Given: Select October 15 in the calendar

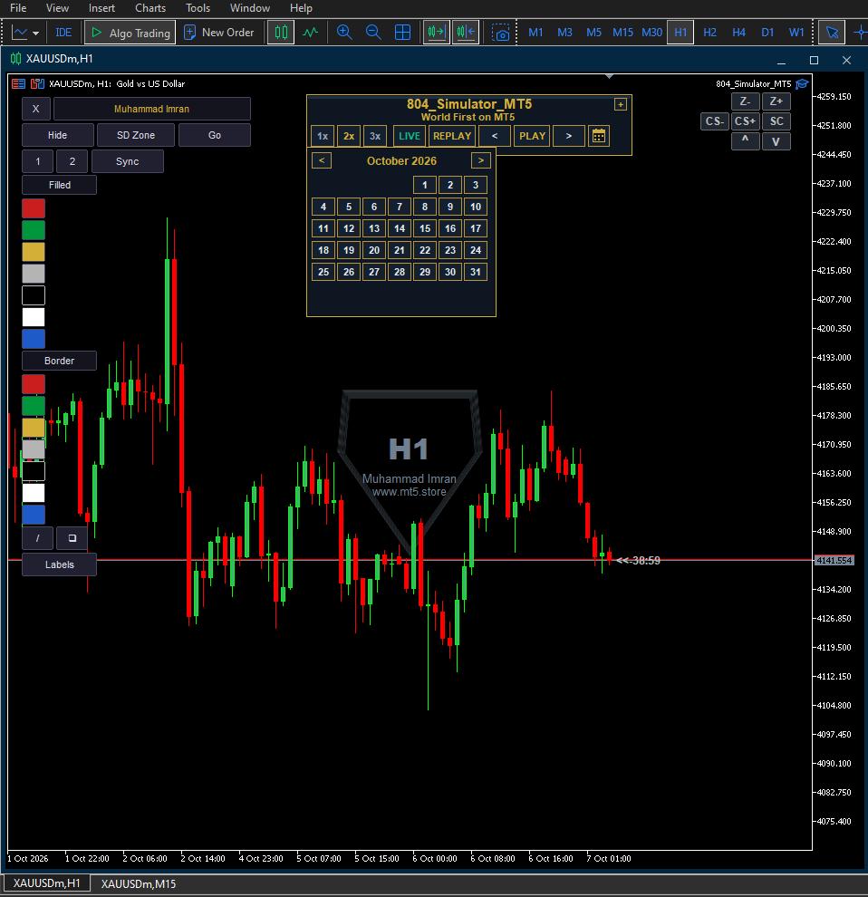Looking at the screenshot, I should (425, 228).
